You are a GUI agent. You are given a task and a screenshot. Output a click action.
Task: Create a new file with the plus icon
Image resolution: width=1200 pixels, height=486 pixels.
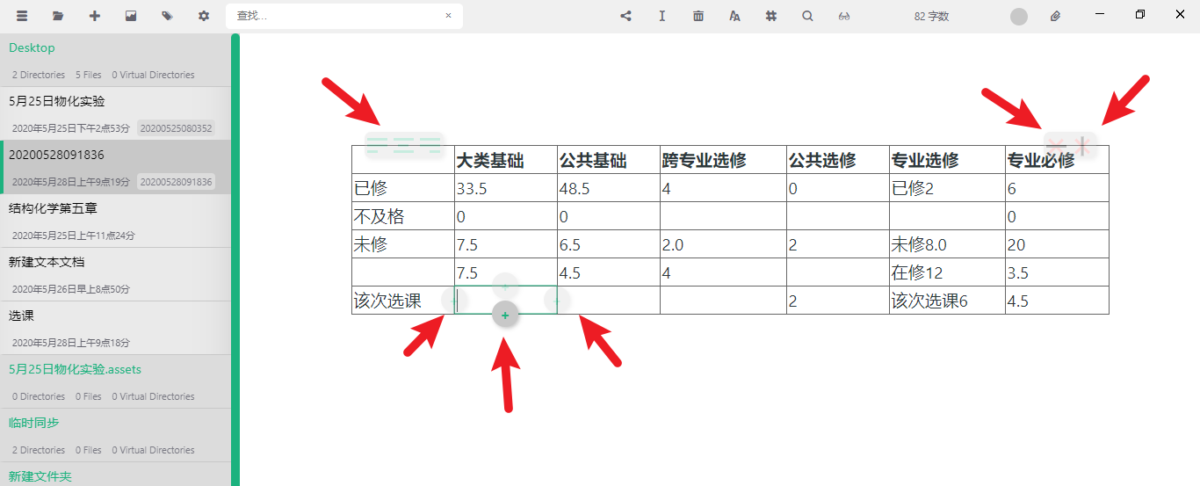(95, 16)
